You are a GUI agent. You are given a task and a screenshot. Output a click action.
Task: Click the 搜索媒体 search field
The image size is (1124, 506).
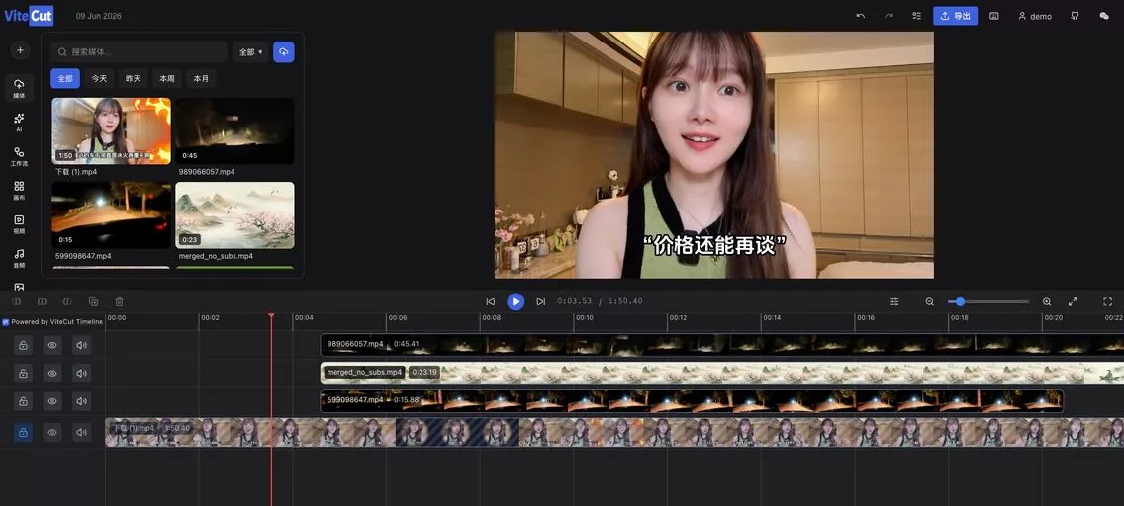(x=140, y=52)
